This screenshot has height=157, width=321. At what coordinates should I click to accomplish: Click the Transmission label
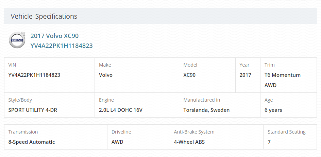click(23, 132)
